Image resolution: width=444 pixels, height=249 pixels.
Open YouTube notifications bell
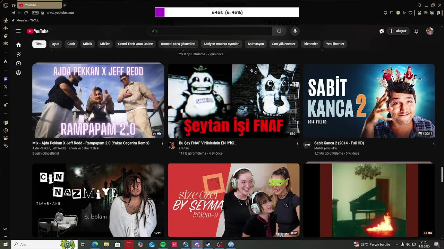tap(417, 31)
